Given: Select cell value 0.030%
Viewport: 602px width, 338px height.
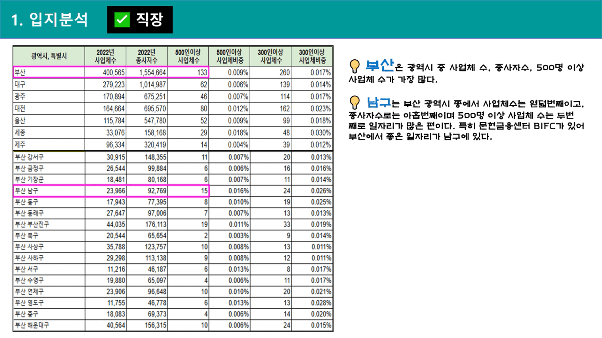Looking at the screenshot, I should (x=320, y=133).
